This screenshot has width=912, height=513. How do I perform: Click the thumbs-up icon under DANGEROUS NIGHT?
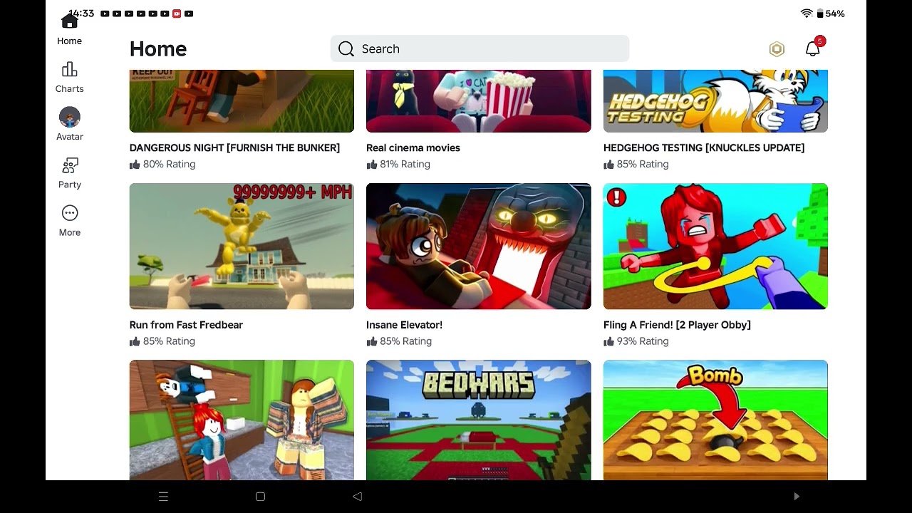point(135,165)
